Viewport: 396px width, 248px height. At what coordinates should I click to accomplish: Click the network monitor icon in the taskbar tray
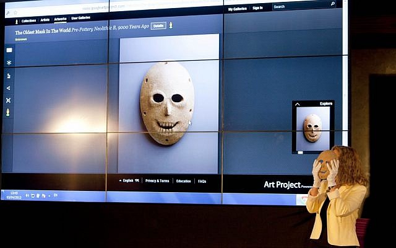[33, 196]
